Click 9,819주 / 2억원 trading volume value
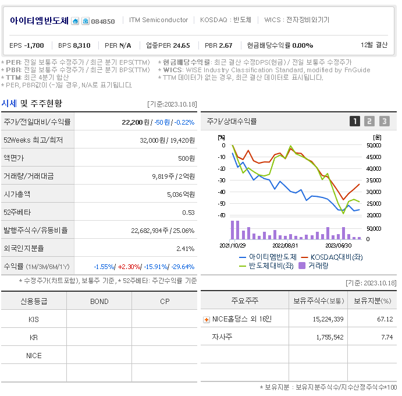The image size is (402, 396). pyautogui.click(x=173, y=176)
